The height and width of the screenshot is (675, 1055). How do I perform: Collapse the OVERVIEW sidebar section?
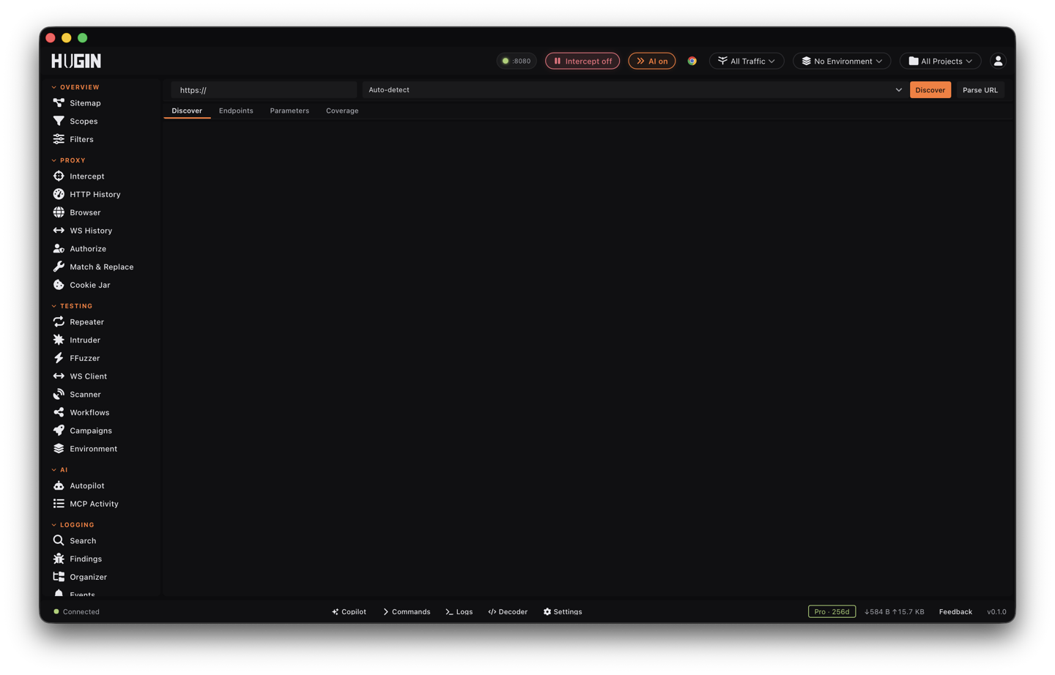coord(75,87)
